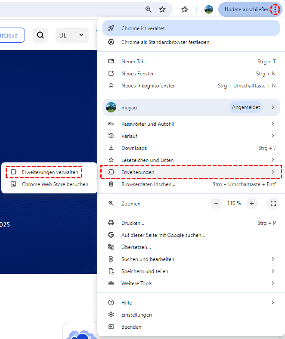Click the Chrome logo icon in the menu
285x339 pixels.
(x=111, y=42)
